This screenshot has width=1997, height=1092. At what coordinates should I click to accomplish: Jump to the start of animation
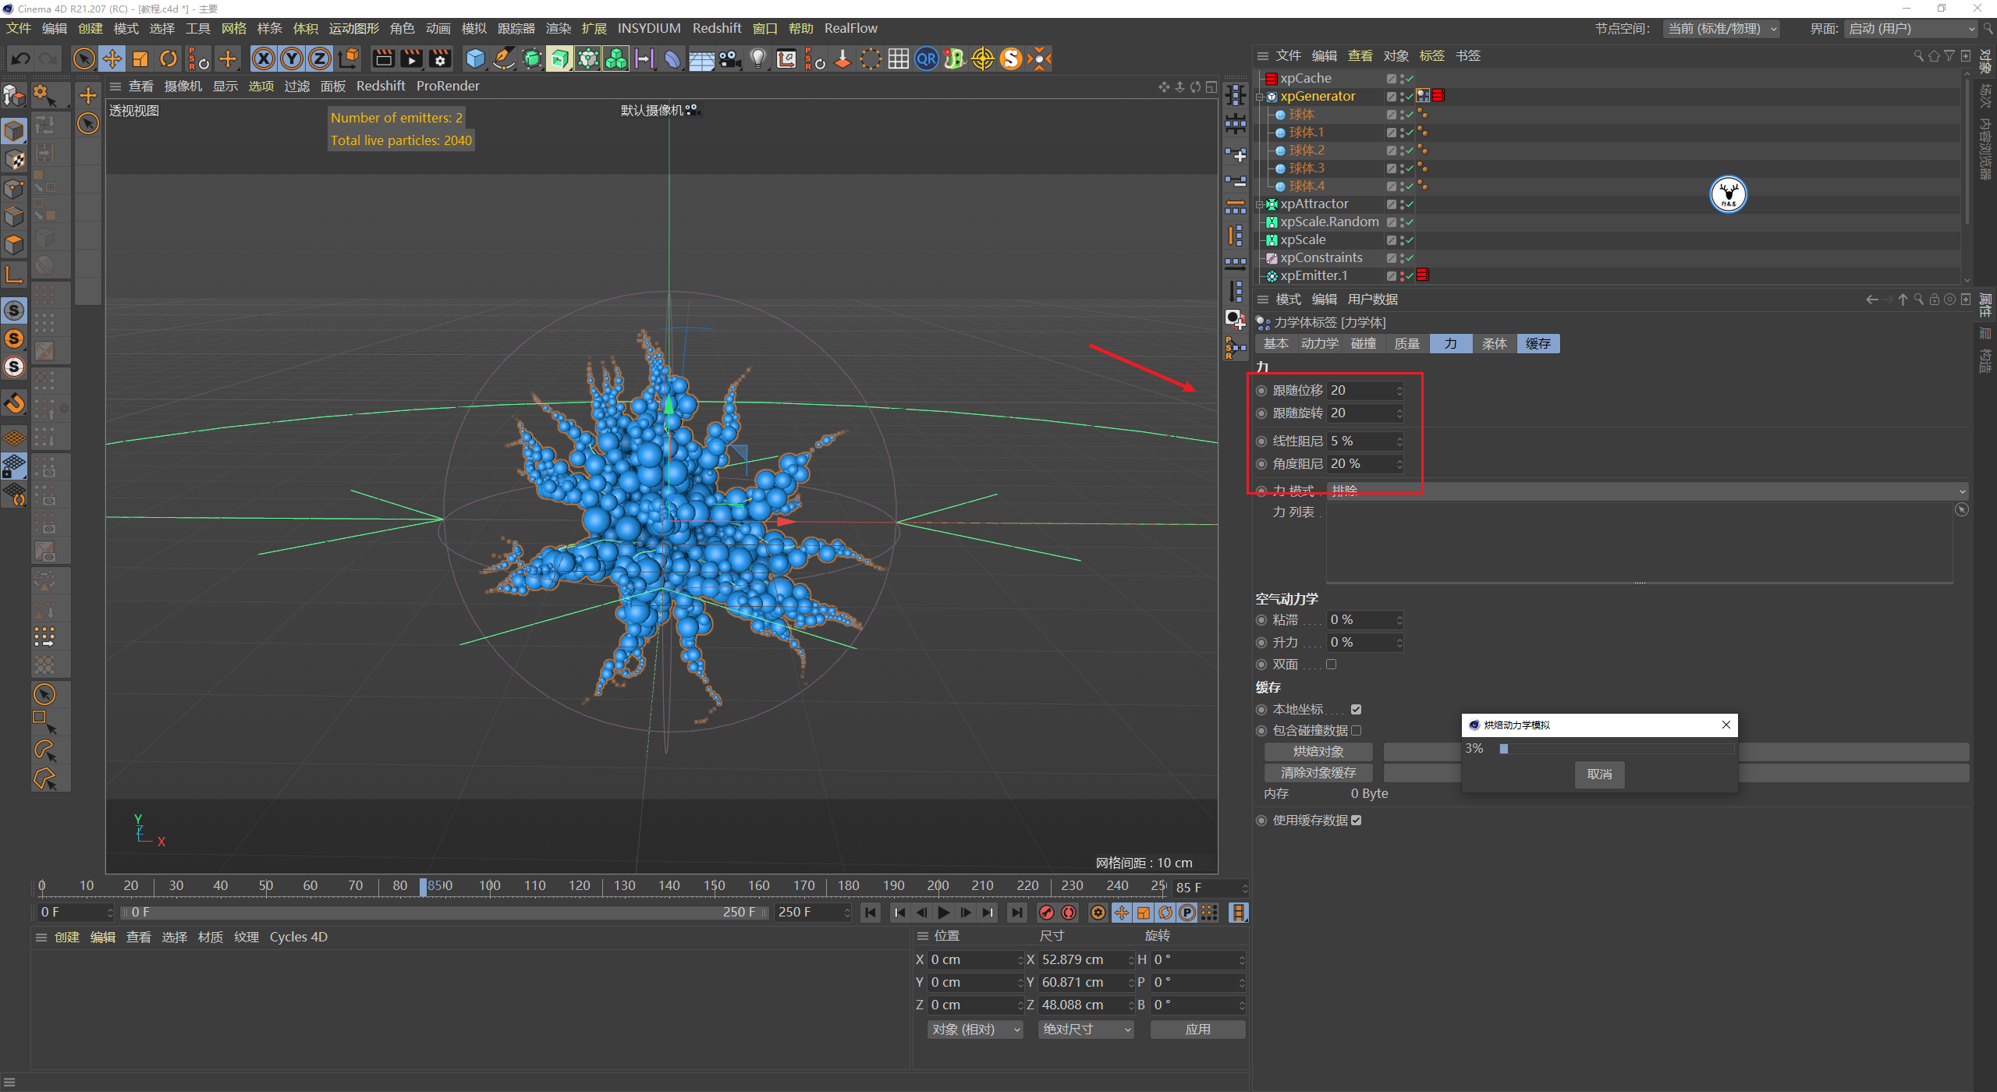coord(871,913)
